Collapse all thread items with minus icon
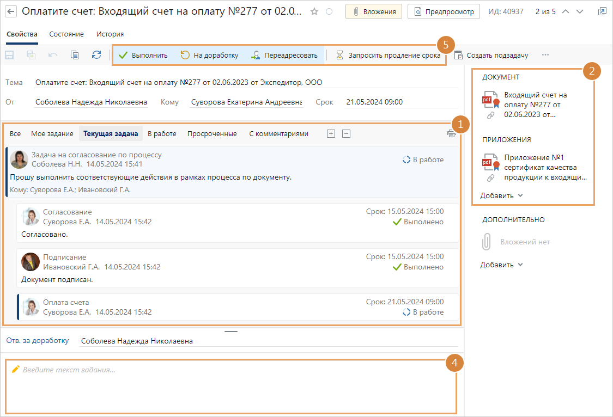 point(346,134)
